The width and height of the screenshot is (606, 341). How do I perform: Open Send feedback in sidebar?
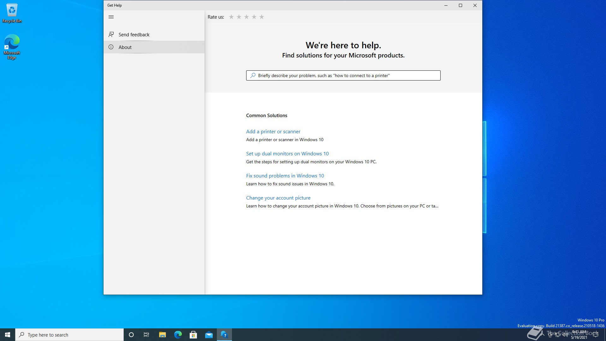coord(154,34)
